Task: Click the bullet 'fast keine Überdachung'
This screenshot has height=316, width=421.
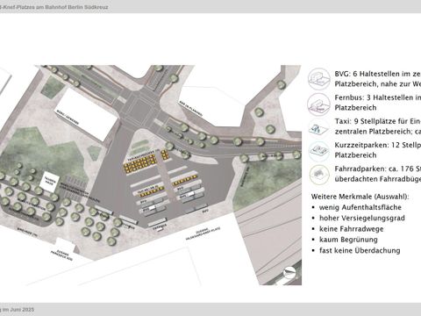Action: click(360, 250)
